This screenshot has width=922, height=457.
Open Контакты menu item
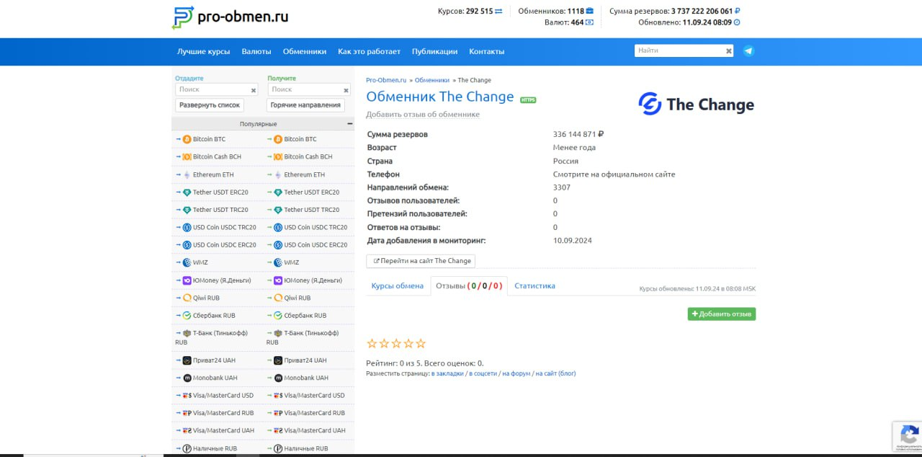tap(487, 51)
